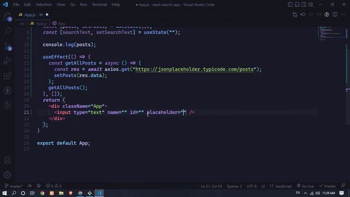This screenshot has height=197, width=350.
Task: Toggle the bottom panel layout icon
Action: tap(297, 4)
